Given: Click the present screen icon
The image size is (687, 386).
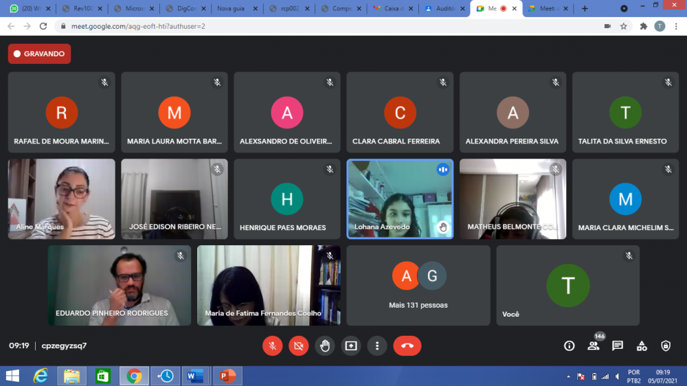Looking at the screenshot, I should click(351, 346).
